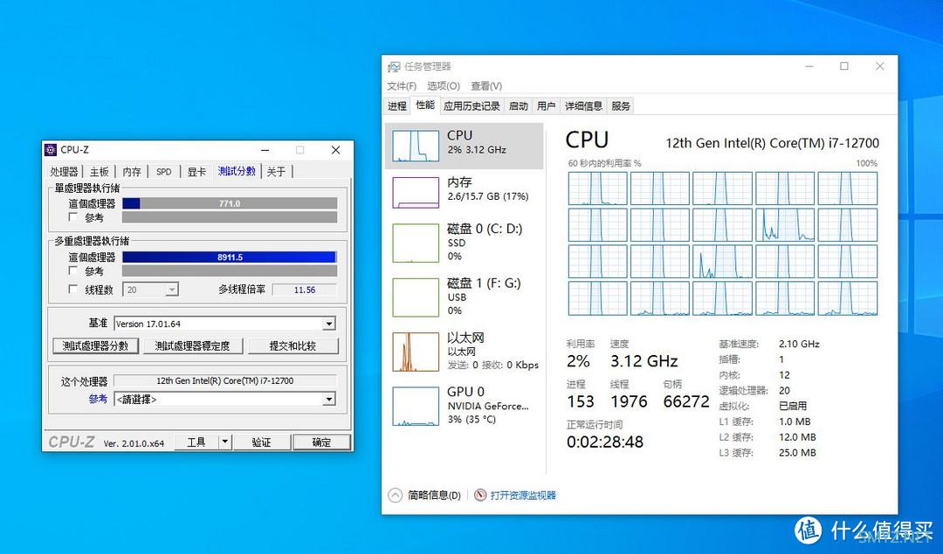Click the 基准速度 value 2.10 GHz
Image resolution: width=943 pixels, height=554 pixels.
[x=799, y=345]
